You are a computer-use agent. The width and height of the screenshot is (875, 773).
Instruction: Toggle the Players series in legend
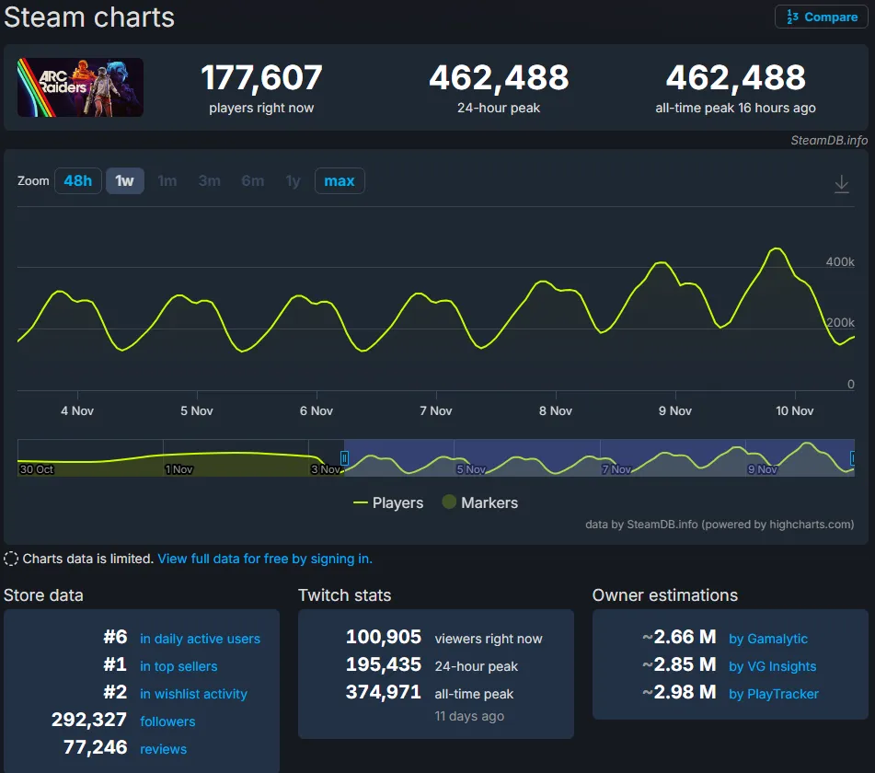point(388,503)
